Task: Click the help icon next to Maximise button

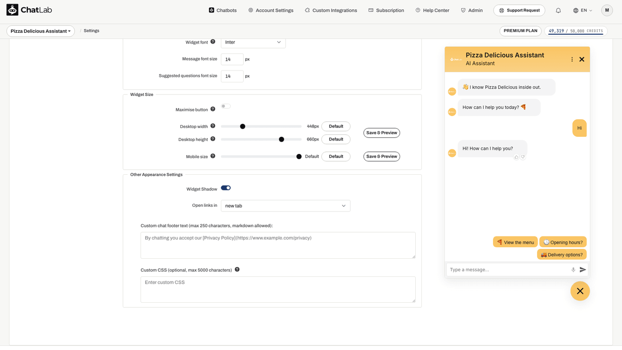Action: (213, 109)
